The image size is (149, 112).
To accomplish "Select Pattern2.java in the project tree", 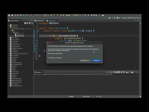I will [x=20, y=36].
